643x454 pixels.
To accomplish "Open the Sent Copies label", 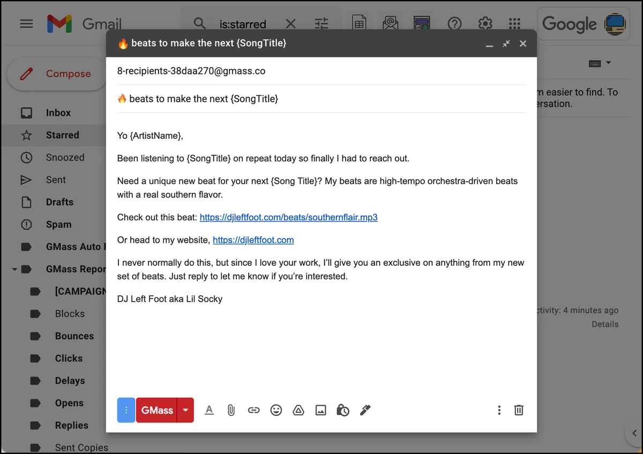I will [x=80, y=447].
